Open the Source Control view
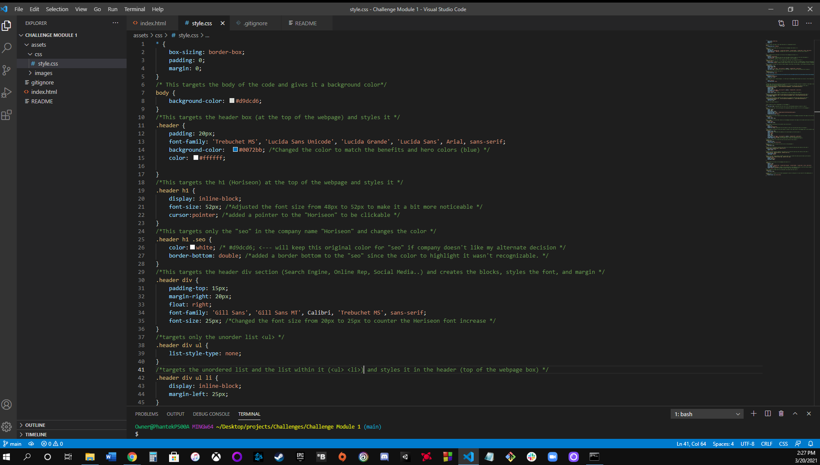The width and height of the screenshot is (820, 465). 7,70
